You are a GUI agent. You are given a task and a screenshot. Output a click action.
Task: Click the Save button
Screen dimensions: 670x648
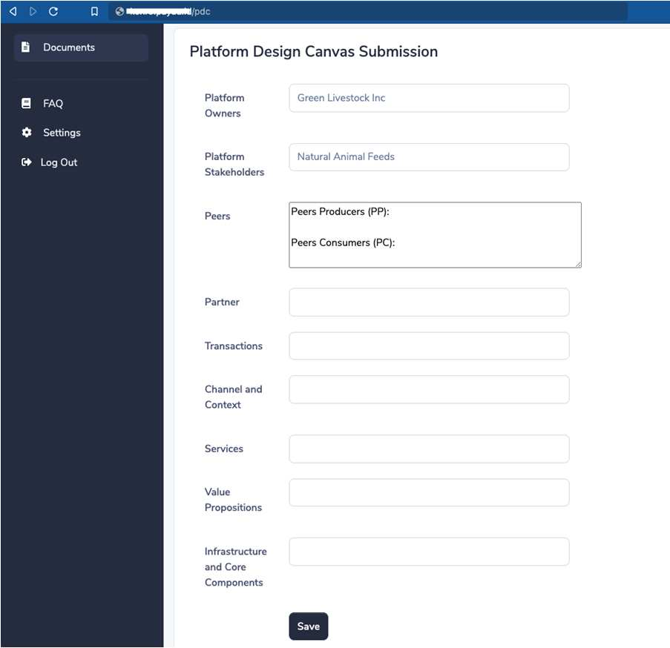coord(309,626)
